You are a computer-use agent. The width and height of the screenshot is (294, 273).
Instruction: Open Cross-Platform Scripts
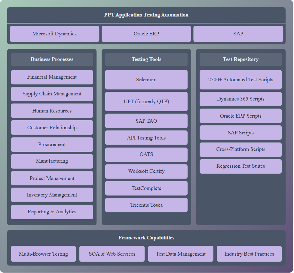click(x=240, y=150)
